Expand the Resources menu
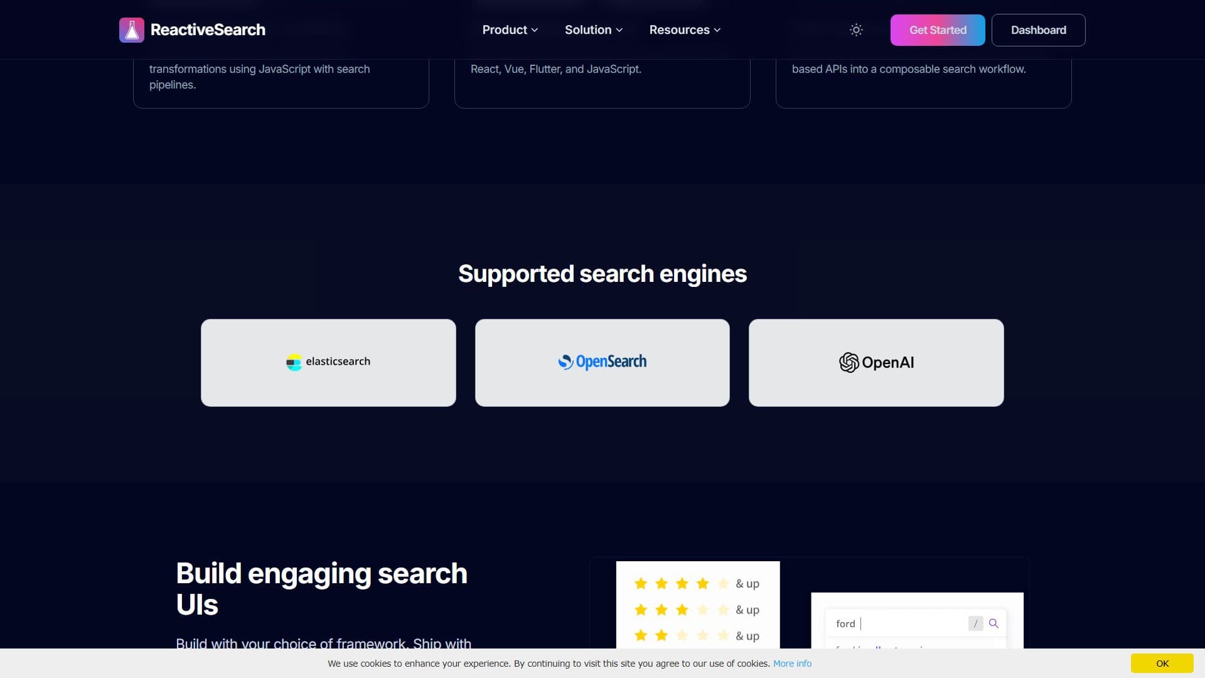Image resolution: width=1205 pixels, height=678 pixels. pos(685,30)
